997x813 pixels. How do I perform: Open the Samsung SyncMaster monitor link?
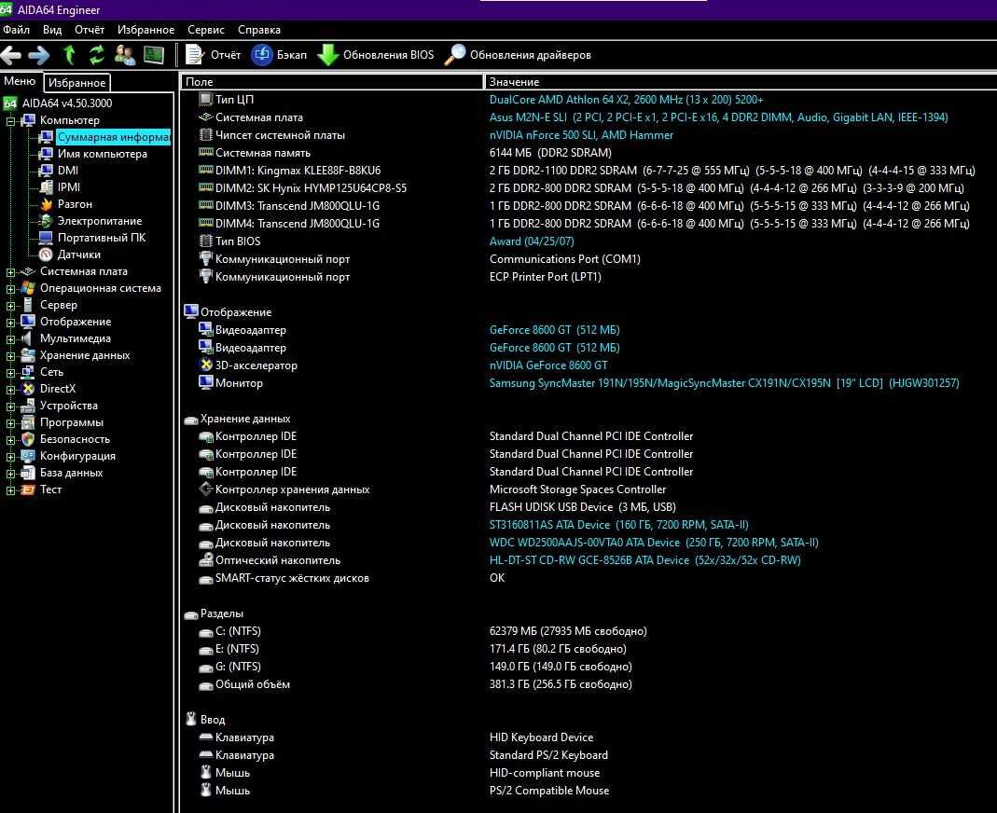(x=725, y=383)
